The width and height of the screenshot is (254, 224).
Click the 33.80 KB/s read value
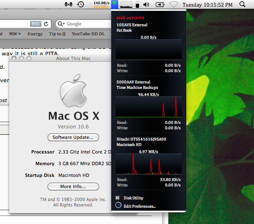(x=170, y=180)
